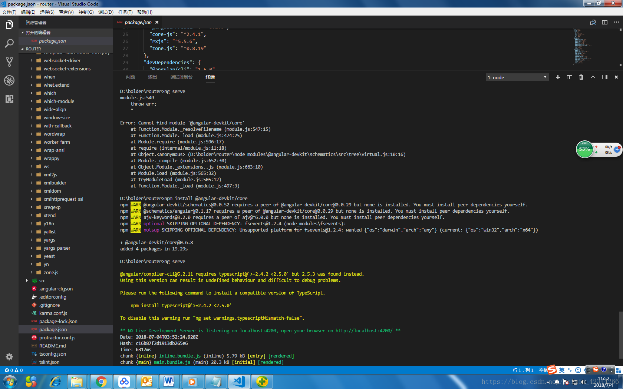Split the editor with split icon
This screenshot has height=389, width=623.
click(x=605, y=22)
